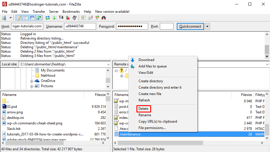Screen dimensions: 270x152
Task: Focus the Password input field
Action: coord(132,26)
